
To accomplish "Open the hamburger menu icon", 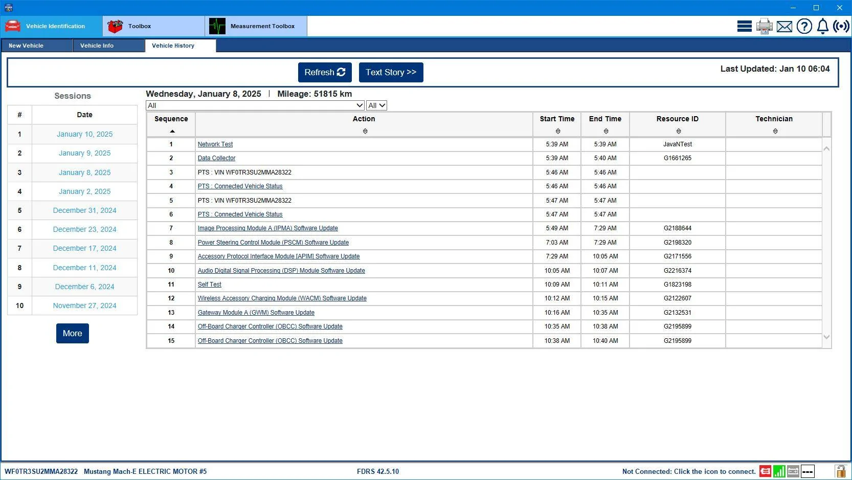I will [x=744, y=26].
